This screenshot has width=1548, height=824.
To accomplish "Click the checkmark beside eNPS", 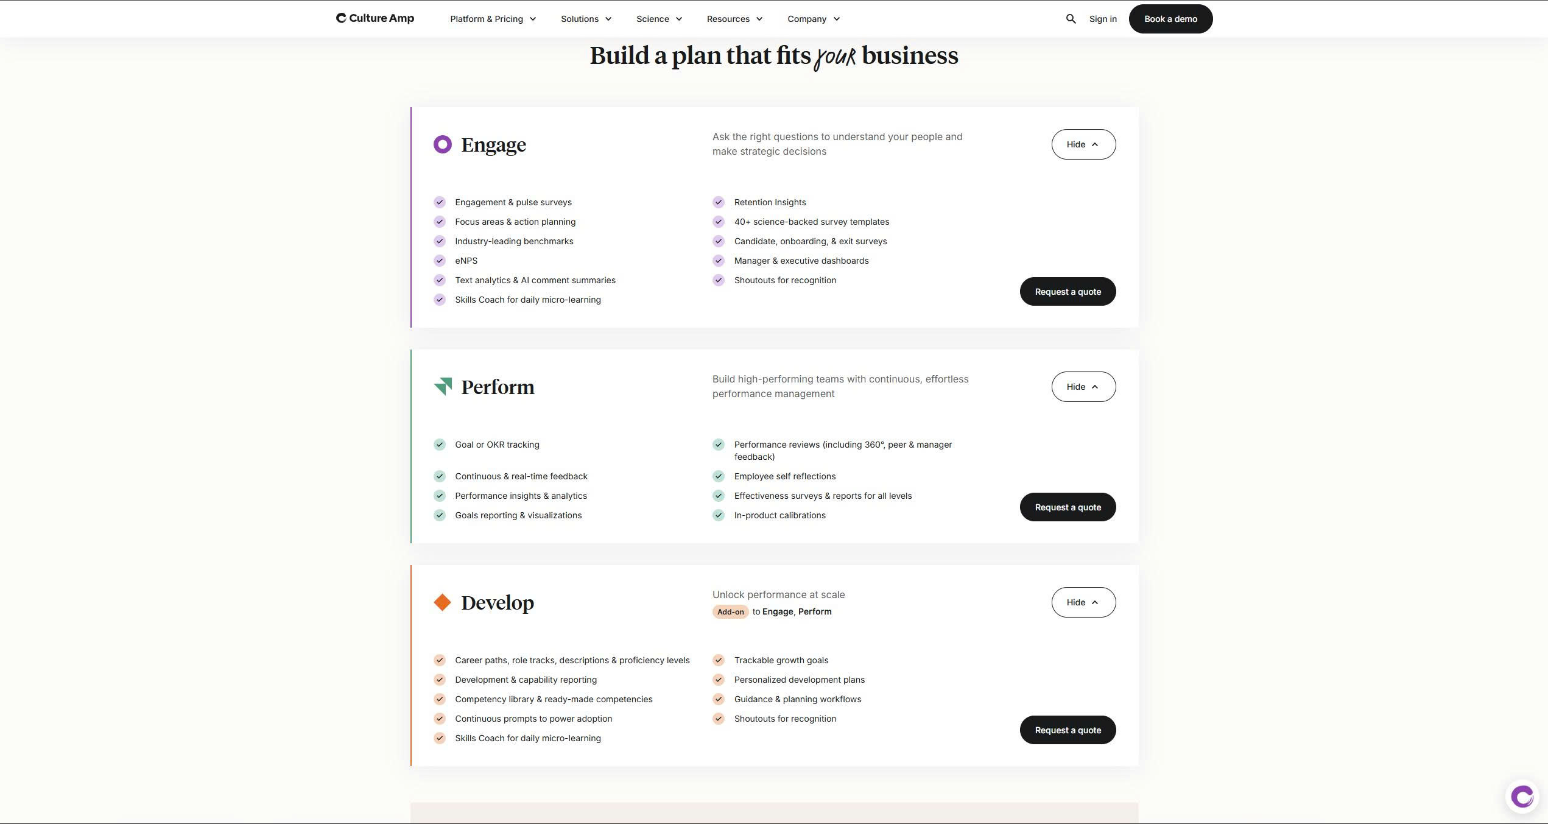I will point(440,261).
